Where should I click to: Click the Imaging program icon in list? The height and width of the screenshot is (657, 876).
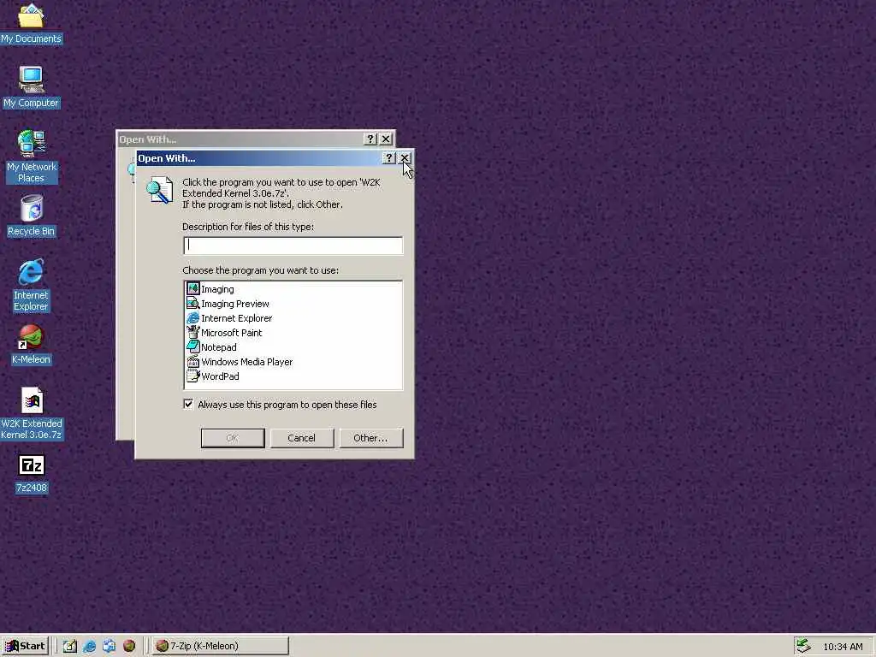tap(192, 289)
